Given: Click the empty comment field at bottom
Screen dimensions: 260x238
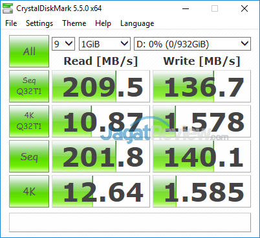Looking at the screenshot, I should (130, 222).
